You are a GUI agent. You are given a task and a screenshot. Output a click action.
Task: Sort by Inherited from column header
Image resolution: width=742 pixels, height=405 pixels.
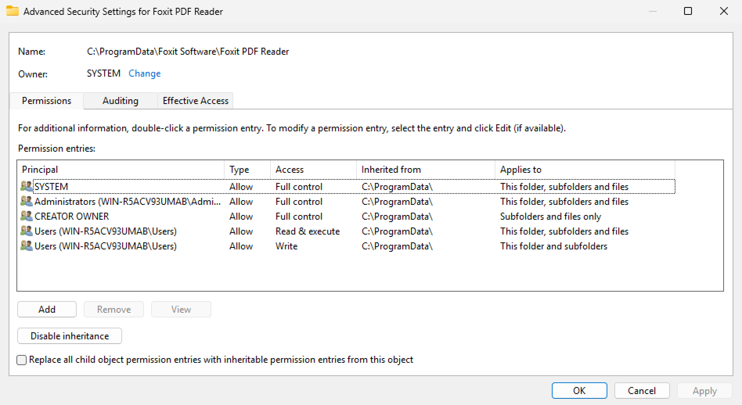[x=426, y=169]
